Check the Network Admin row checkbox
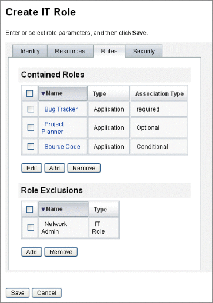 pyautogui.click(x=31, y=227)
